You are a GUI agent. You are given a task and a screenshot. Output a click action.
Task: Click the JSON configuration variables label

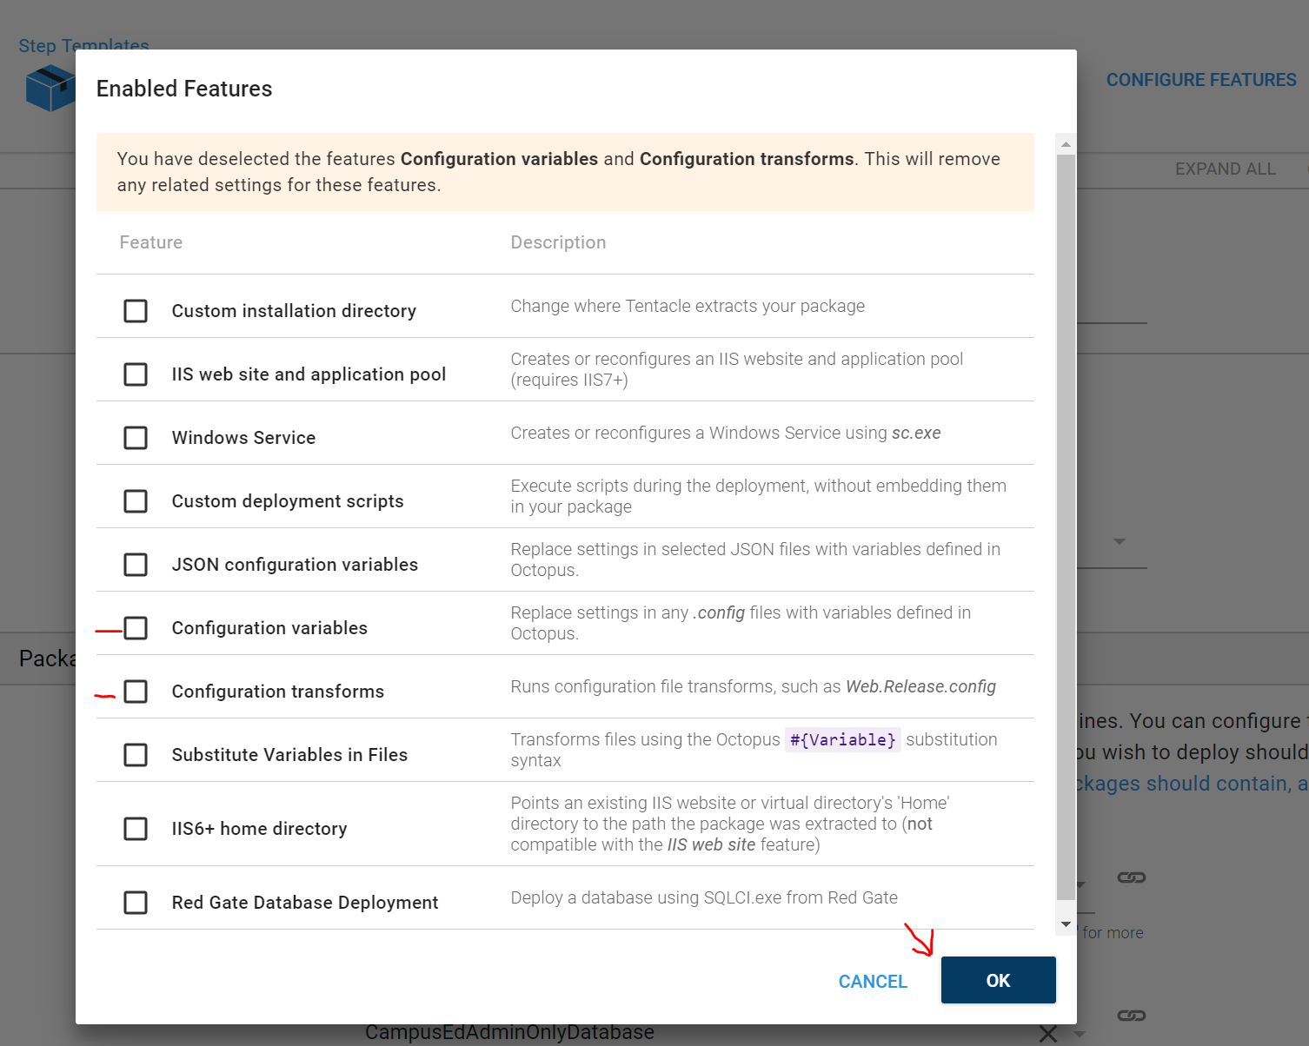click(x=295, y=565)
